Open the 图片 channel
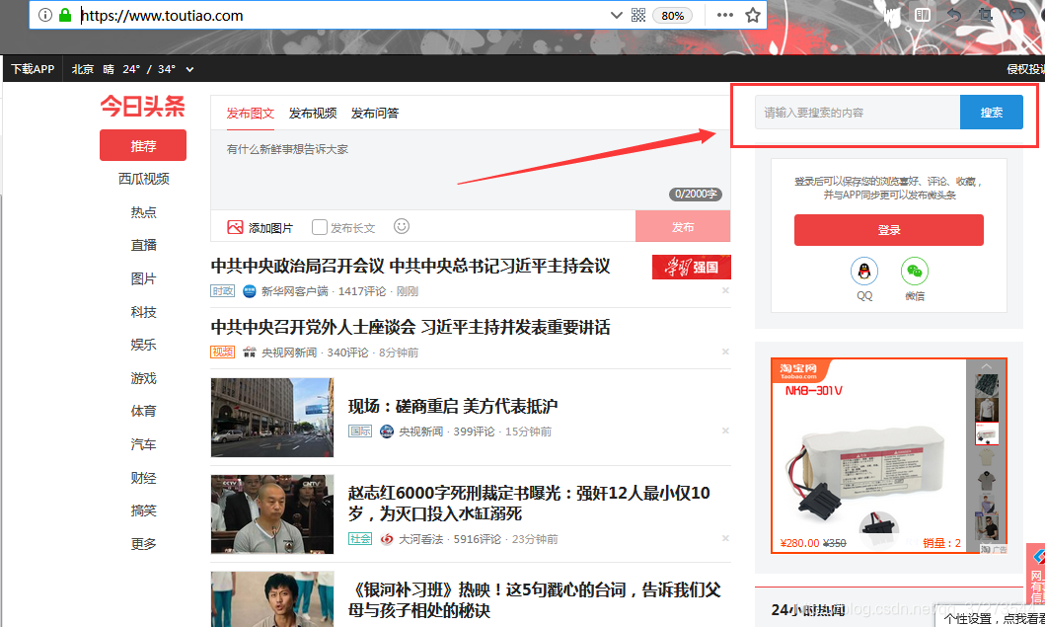 pos(143,278)
